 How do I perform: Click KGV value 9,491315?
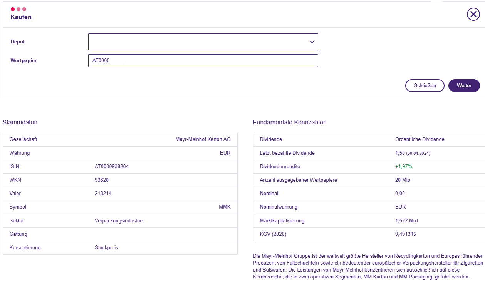click(406, 234)
